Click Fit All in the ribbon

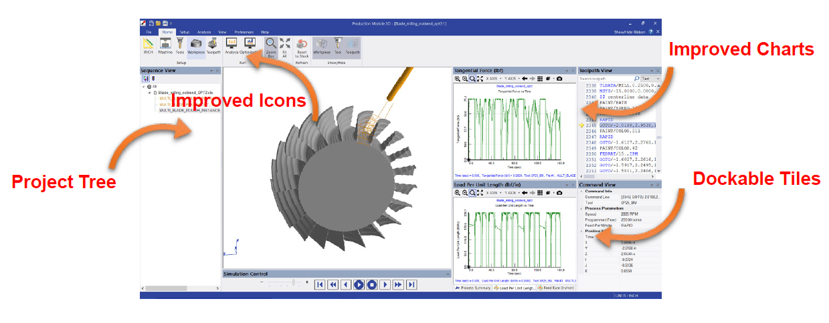[286, 47]
